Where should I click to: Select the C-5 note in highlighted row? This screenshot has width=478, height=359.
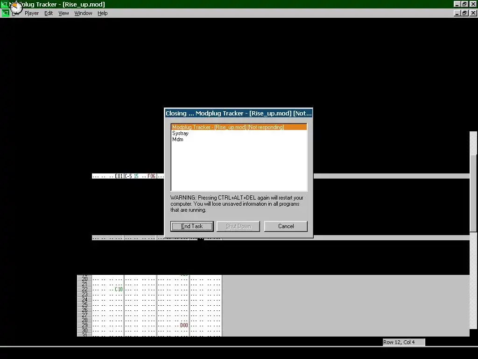tap(128, 176)
